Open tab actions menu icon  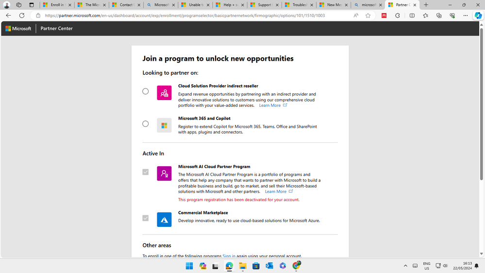tap(32, 5)
